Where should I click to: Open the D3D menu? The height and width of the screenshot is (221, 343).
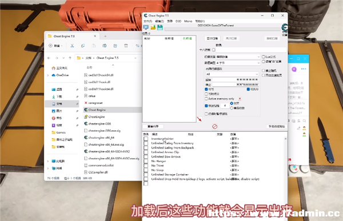click(x=178, y=21)
